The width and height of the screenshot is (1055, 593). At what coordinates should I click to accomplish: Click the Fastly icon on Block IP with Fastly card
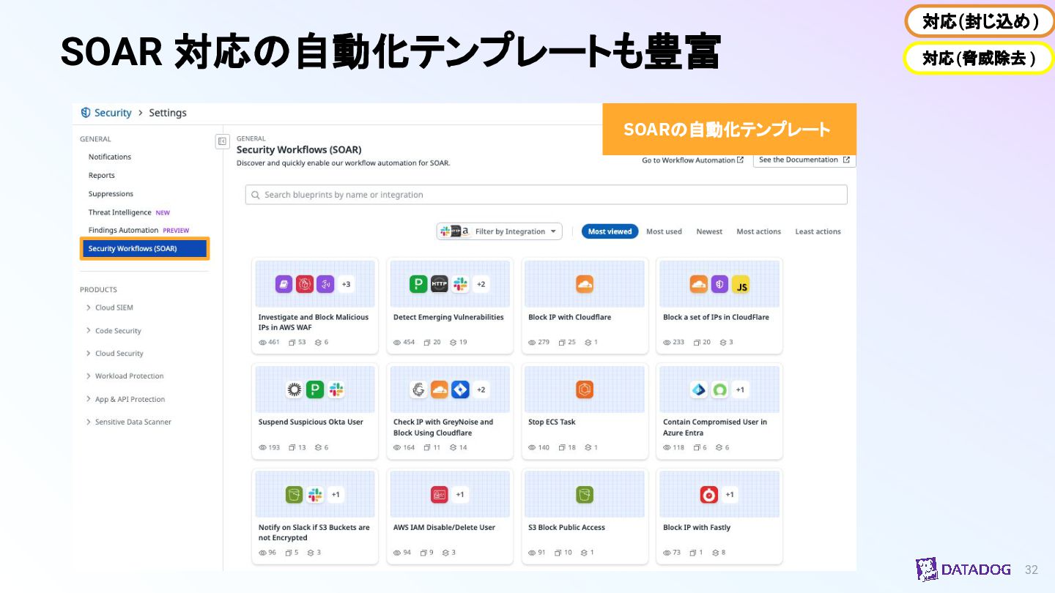point(708,495)
